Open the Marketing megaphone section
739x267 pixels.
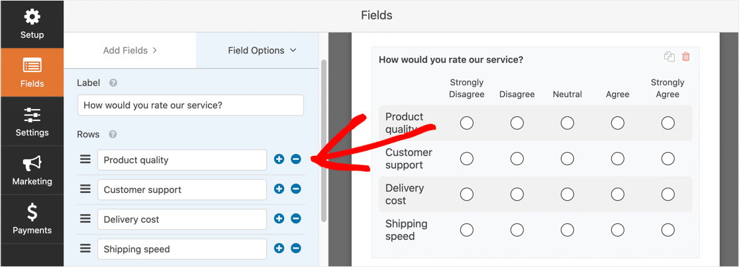point(32,170)
